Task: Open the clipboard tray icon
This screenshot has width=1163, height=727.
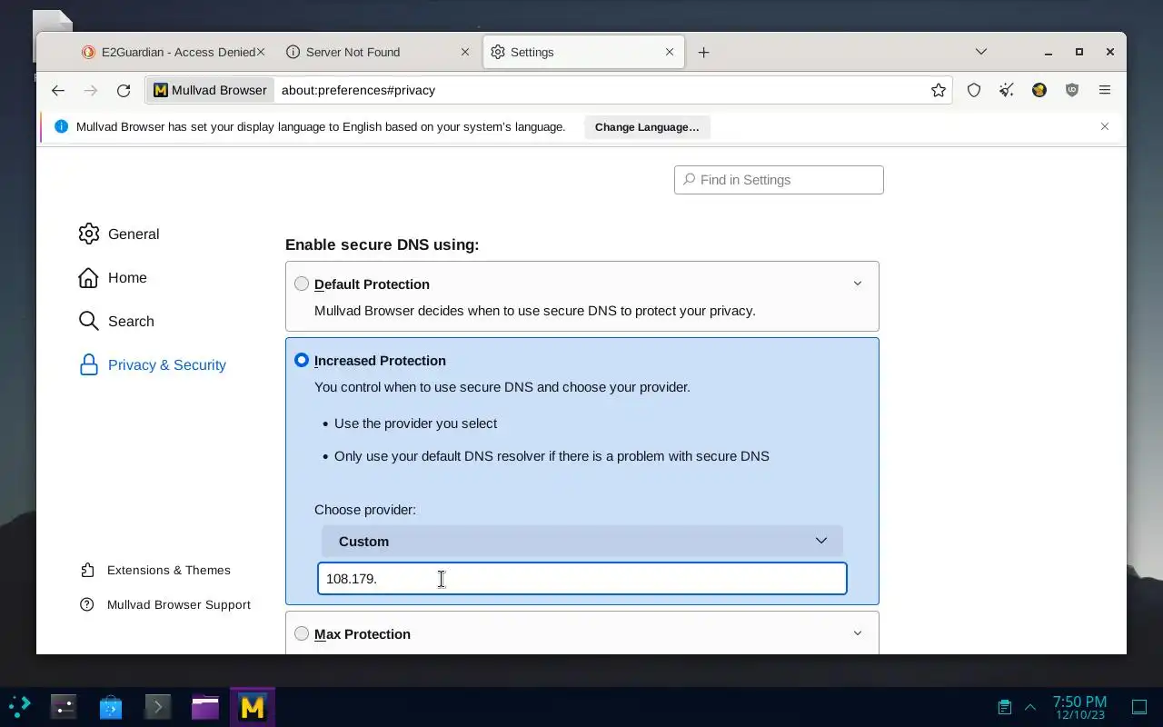Action: click(1005, 707)
